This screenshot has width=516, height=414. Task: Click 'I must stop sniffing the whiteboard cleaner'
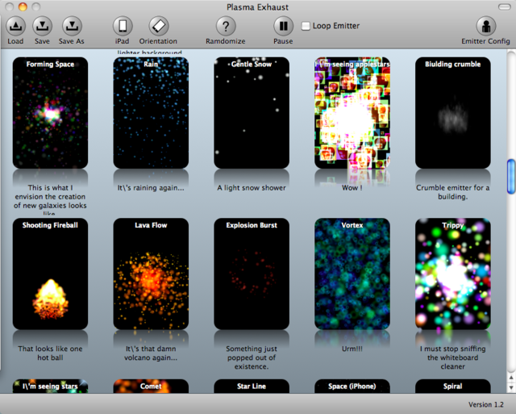point(453,358)
